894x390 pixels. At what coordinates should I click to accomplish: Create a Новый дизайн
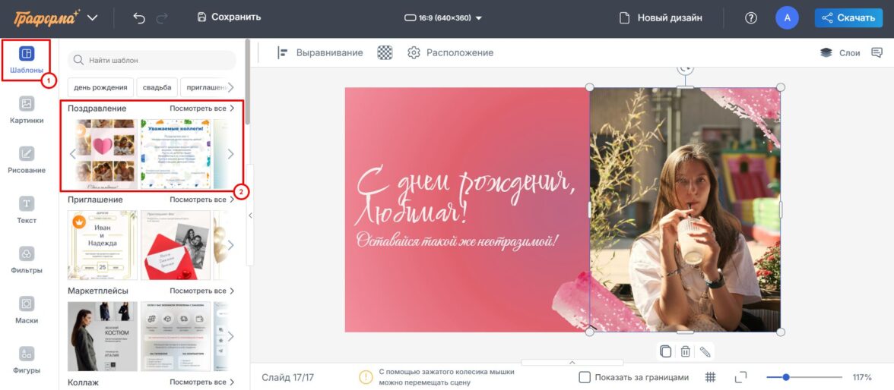pyautogui.click(x=661, y=17)
